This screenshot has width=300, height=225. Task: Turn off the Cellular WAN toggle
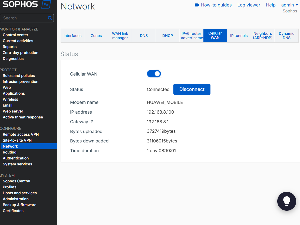coord(154,74)
